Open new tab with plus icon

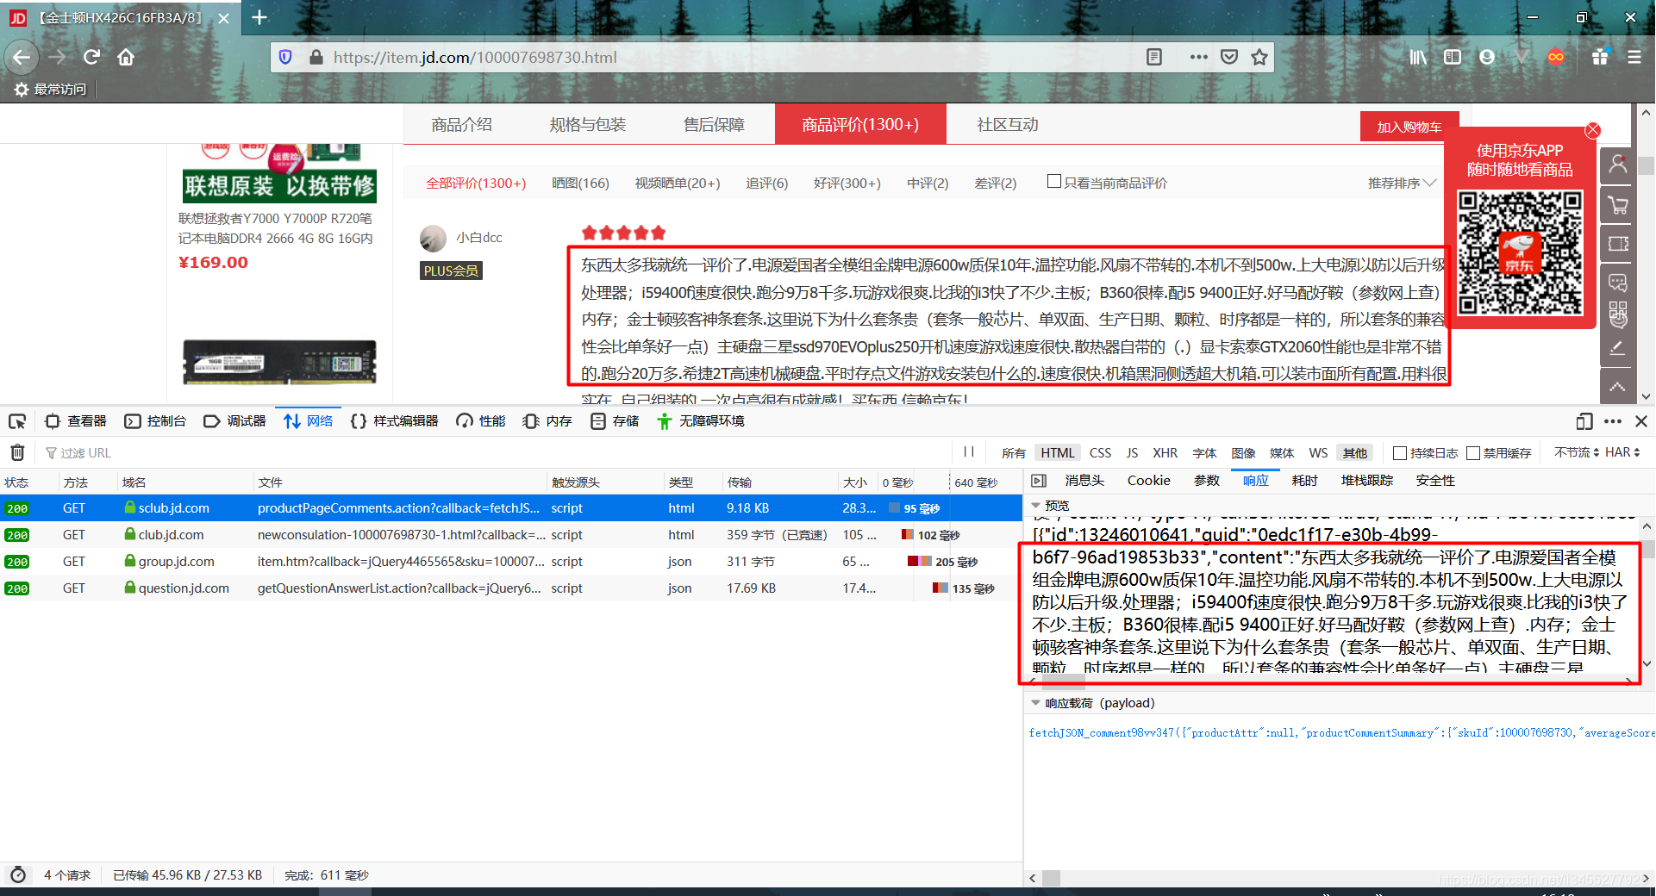point(259,17)
